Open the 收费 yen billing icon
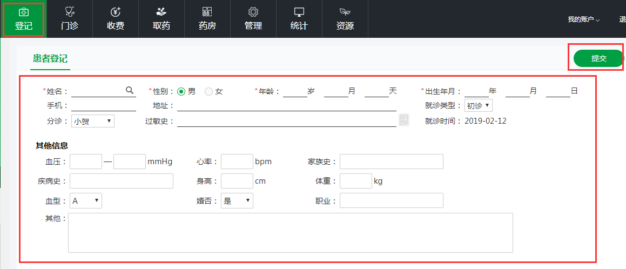The height and width of the screenshot is (269, 626). 115,12
